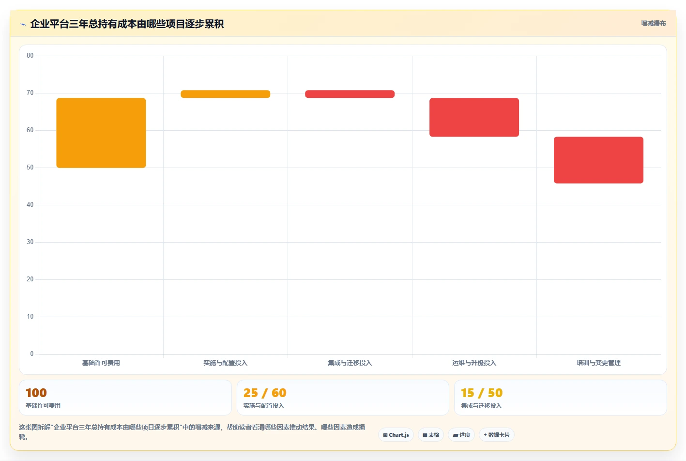Image resolution: width=686 pixels, height=461 pixels.
Task: Select the red 运维与升级投入 bar
Action: pos(474,117)
